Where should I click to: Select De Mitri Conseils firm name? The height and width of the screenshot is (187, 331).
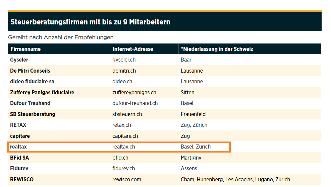coord(30,71)
